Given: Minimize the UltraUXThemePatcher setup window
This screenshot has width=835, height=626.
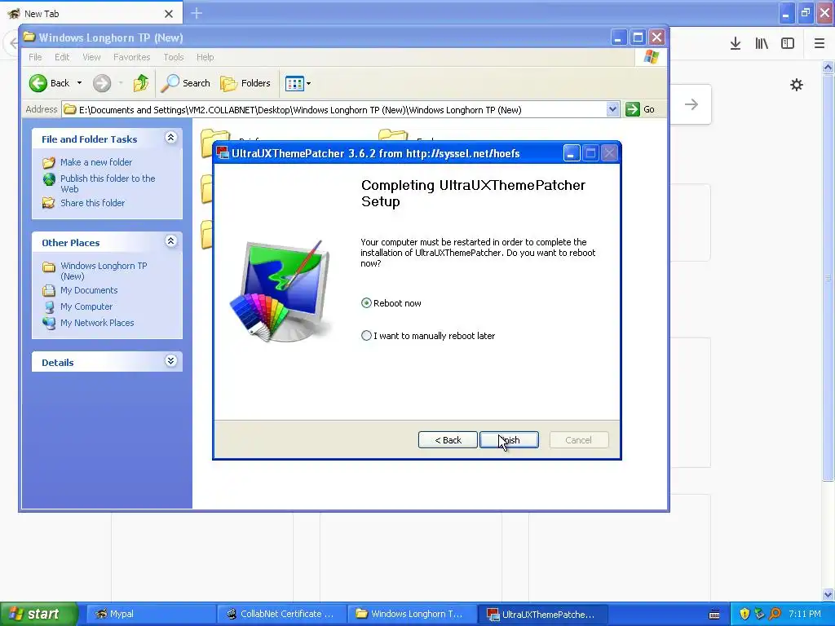Looking at the screenshot, I should point(572,154).
